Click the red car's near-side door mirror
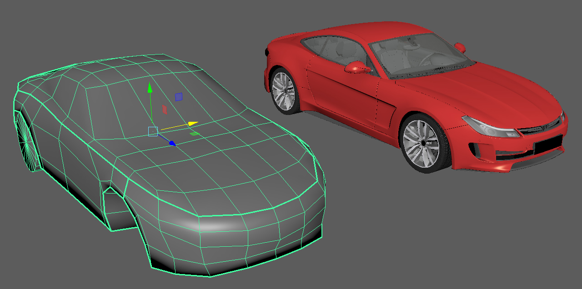Screen dimensions: 582x289 (357, 68)
